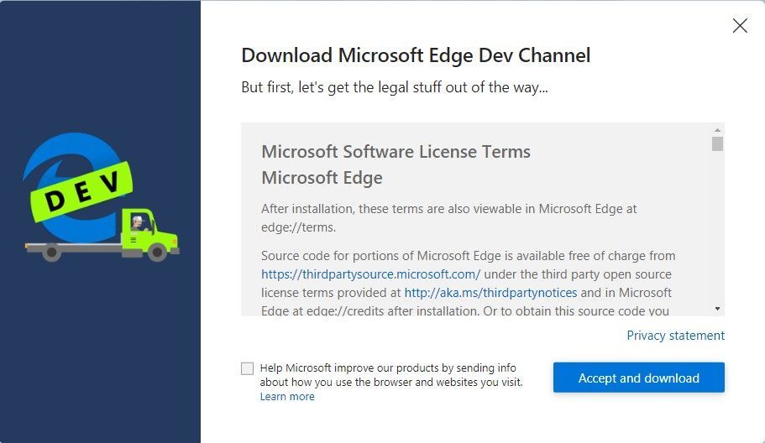
Task: Open the Learn more link
Action: pos(287,397)
